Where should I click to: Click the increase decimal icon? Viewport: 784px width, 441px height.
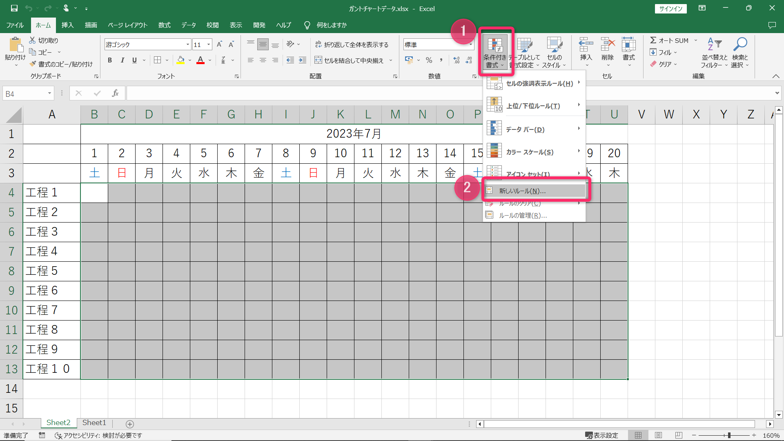click(457, 60)
